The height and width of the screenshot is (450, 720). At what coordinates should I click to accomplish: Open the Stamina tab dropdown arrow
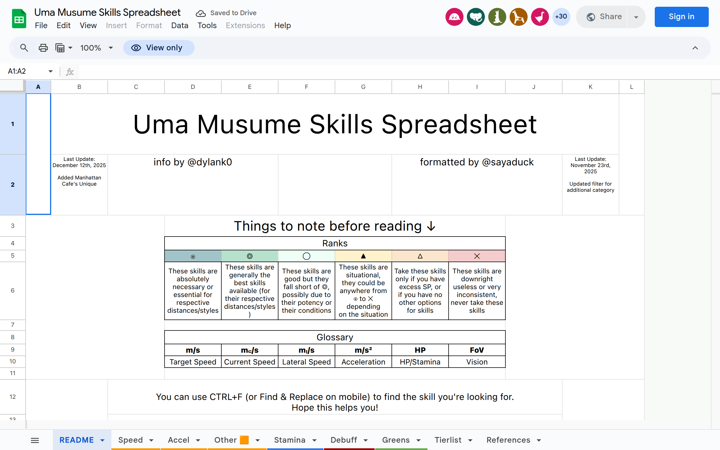pyautogui.click(x=314, y=440)
